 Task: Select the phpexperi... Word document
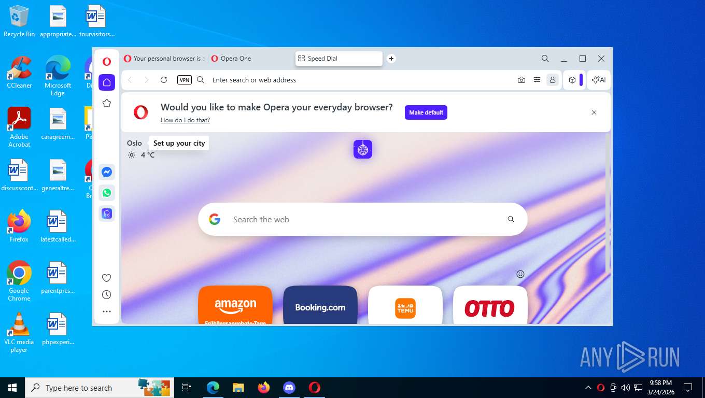(x=58, y=330)
